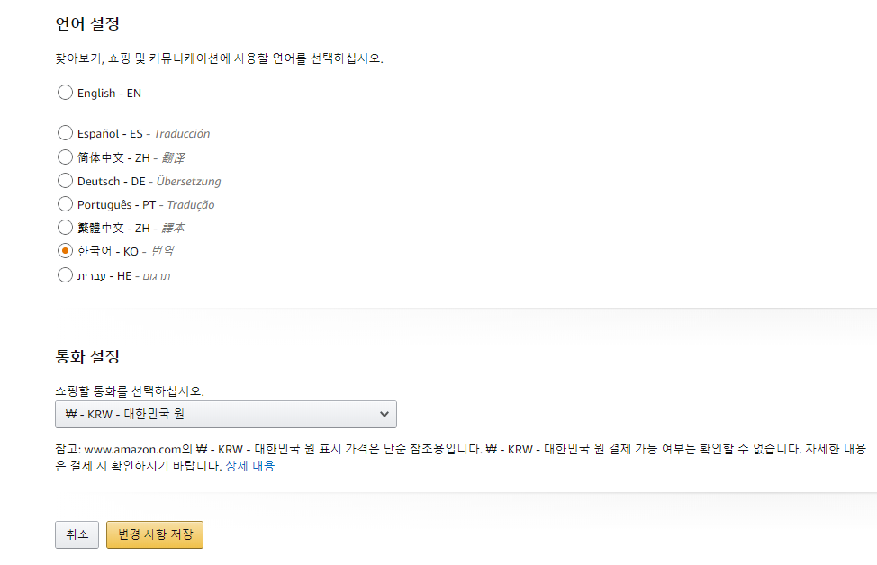The width and height of the screenshot is (877, 565).
Task: Click 변경 사항 저장 save button
Action: 155,534
